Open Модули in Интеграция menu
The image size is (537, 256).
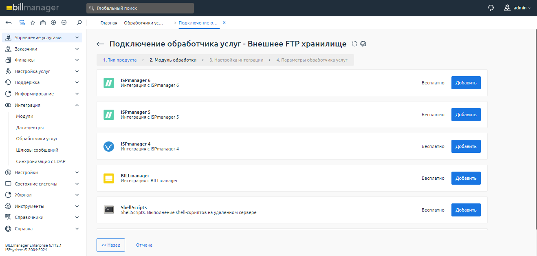click(24, 116)
